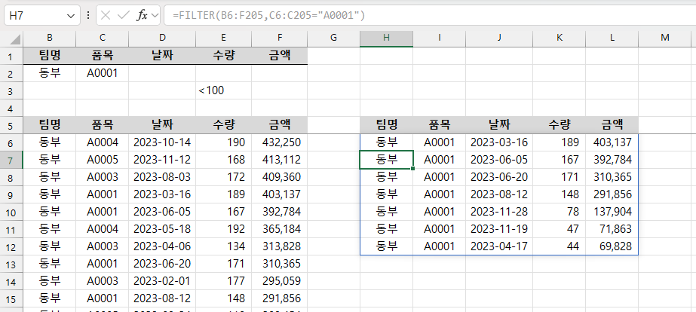Viewport: 696px width, 312px height.
Task: Click the vertical dots handle beside Name Box
Action: coord(88,15)
